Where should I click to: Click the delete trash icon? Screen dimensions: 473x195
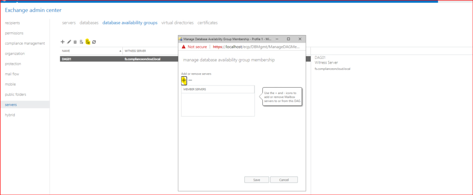(x=75, y=42)
